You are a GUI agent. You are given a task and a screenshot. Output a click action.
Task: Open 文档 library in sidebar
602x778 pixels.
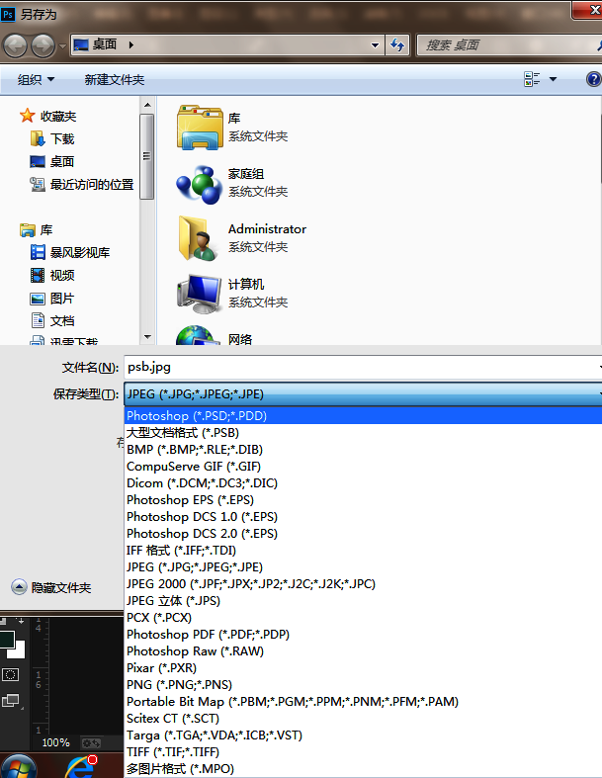click(x=52, y=321)
